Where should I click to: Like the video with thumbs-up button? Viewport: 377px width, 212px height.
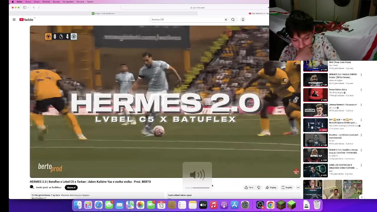[249, 188]
